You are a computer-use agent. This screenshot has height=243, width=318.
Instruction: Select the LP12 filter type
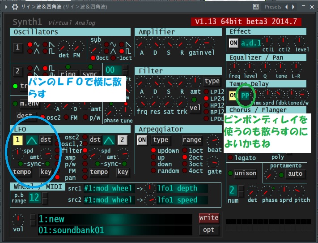[x=206, y=92]
